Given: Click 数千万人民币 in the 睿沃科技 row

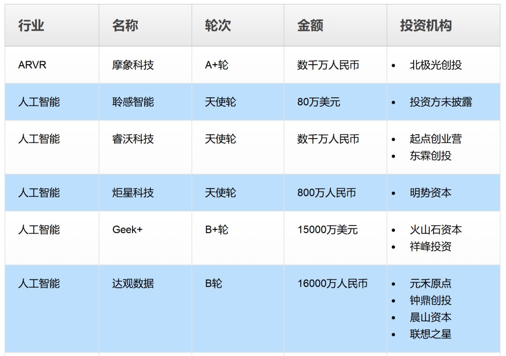Looking at the screenshot, I should pyautogui.click(x=328, y=139).
